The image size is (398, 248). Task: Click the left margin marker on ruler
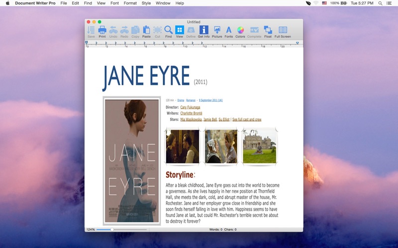tap(87, 43)
